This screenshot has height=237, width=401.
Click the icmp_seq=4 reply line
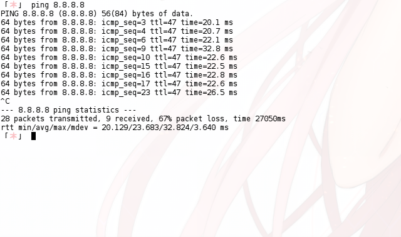[x=117, y=31]
